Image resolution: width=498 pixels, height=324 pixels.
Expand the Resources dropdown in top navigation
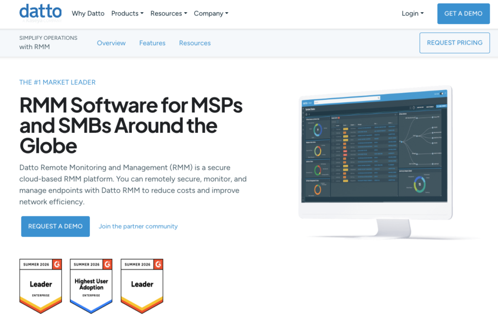[169, 13]
